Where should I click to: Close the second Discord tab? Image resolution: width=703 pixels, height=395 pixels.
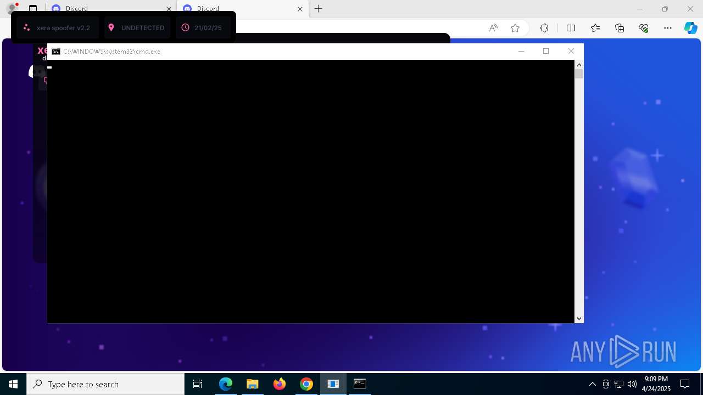[x=300, y=9]
